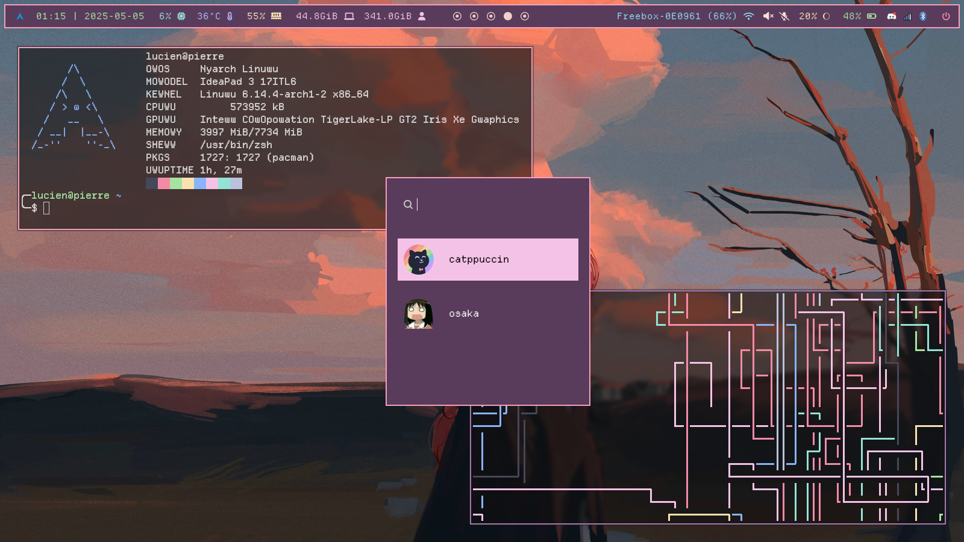
Task: Click the magnifier icon in the launcher
Action: pyautogui.click(x=408, y=205)
